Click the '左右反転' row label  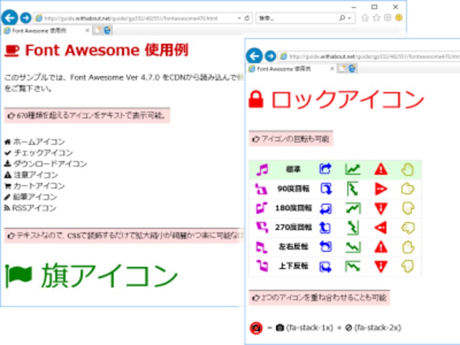[293, 247]
